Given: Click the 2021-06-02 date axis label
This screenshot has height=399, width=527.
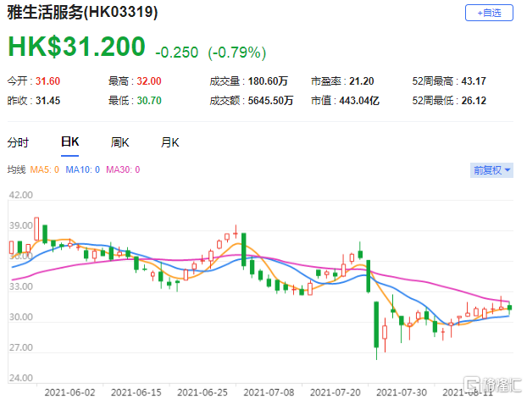Looking at the screenshot, I should coord(70,392).
